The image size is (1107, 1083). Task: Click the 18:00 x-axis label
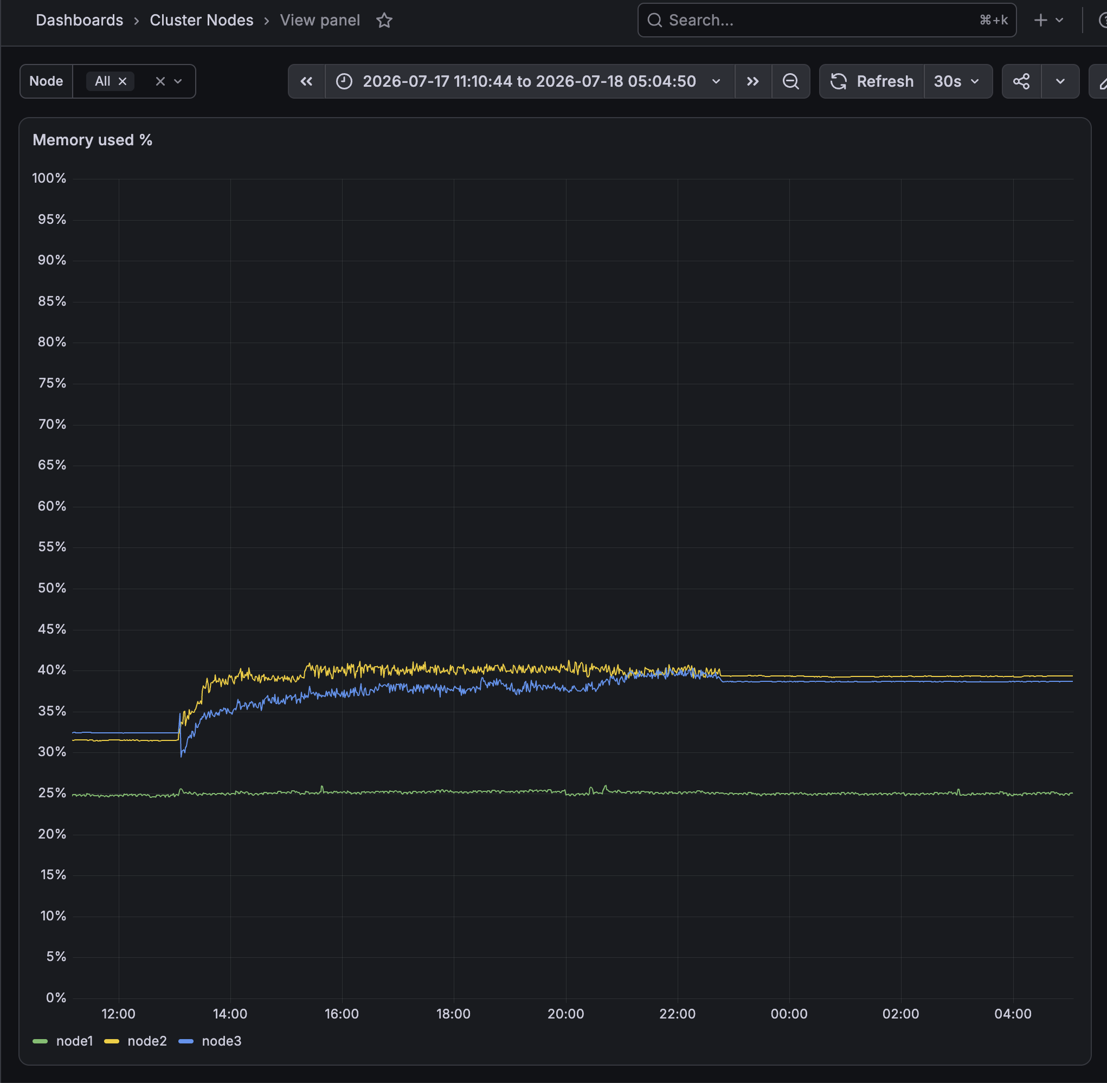click(453, 1014)
